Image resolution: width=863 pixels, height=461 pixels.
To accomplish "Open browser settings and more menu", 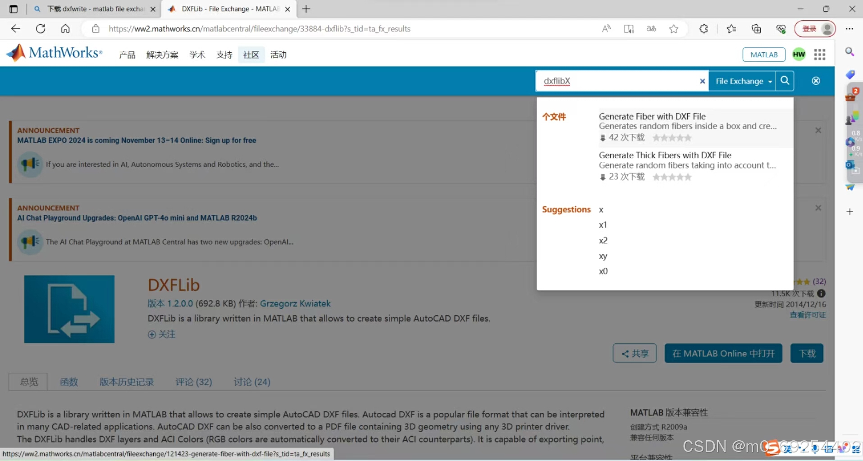I will tap(849, 29).
